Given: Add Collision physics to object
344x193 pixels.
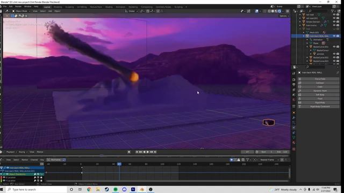Looking at the screenshot, I should [x=319, y=83].
